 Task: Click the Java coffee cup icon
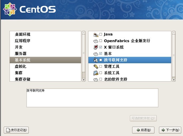(x=96, y=34)
